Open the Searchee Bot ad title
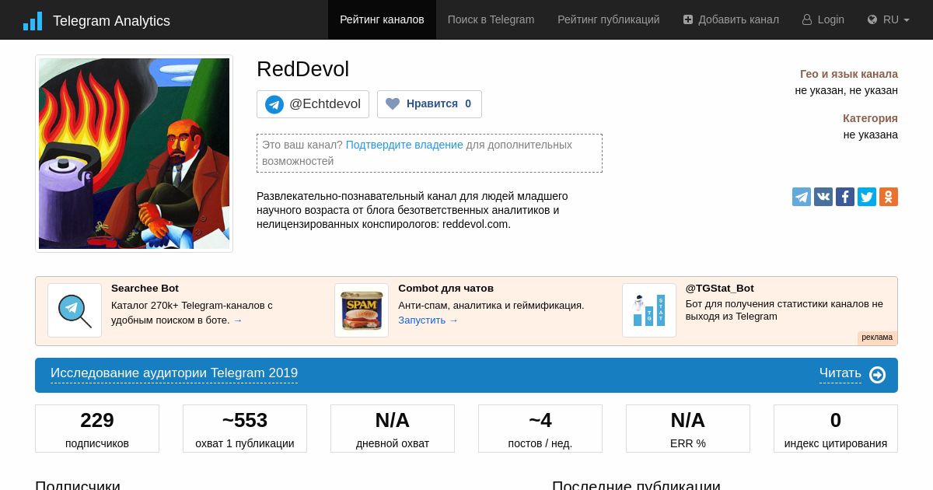The height and width of the screenshot is (490, 933). click(145, 288)
